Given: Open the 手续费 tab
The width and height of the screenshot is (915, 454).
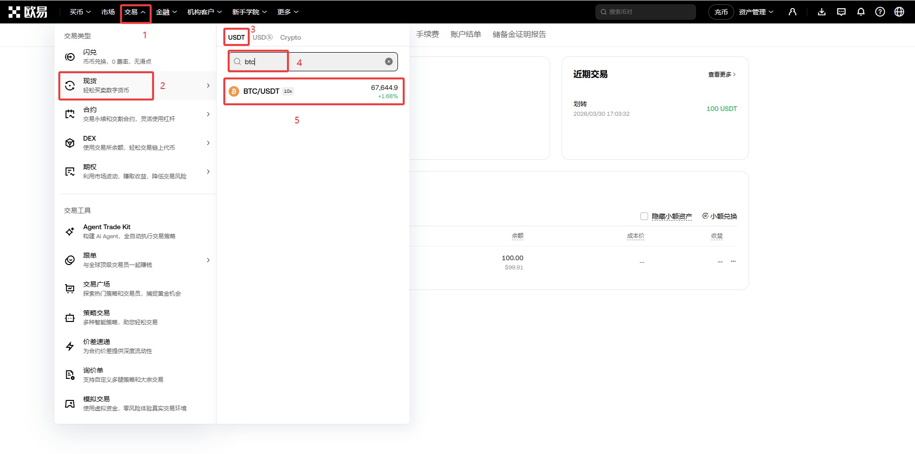Looking at the screenshot, I should tap(428, 34).
